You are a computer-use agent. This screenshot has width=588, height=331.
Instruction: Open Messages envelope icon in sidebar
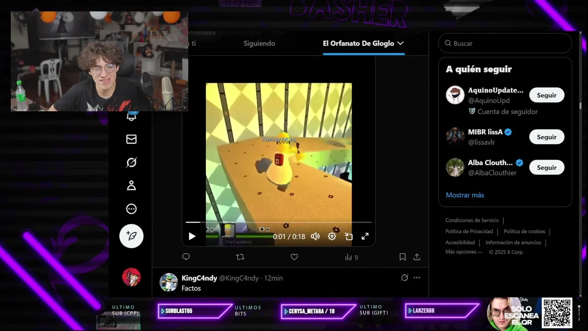tap(131, 139)
